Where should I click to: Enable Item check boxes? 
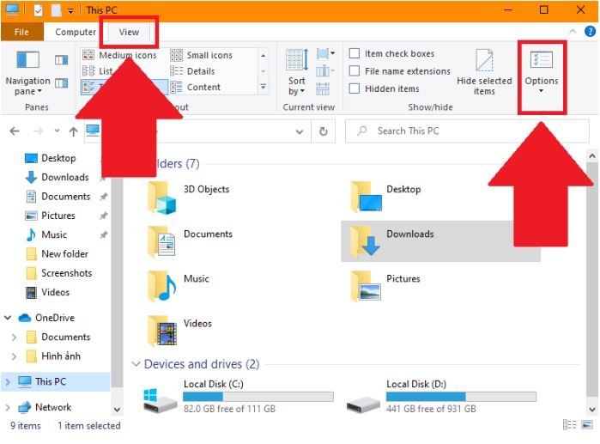(x=355, y=53)
